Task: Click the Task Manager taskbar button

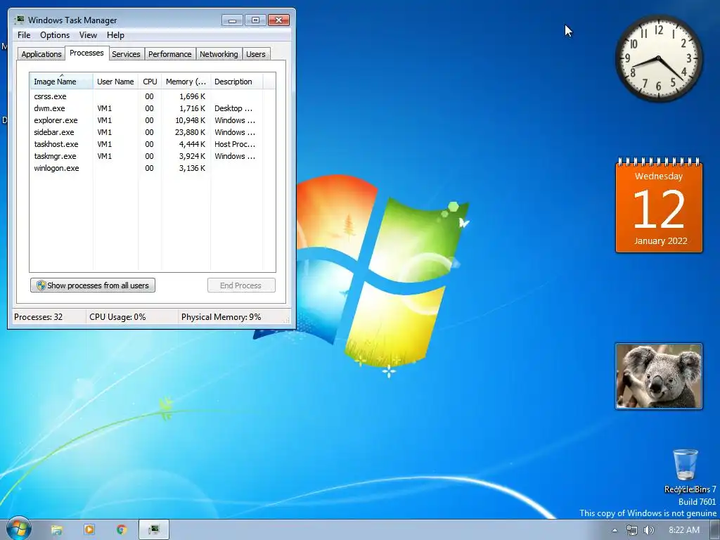Action: coord(154,529)
